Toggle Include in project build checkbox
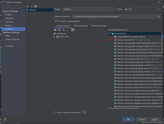Screen dimensions: 164x124 coord(56,21)
